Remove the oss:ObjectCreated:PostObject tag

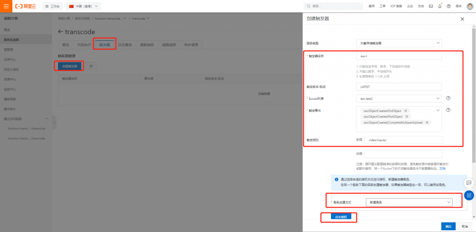(406, 116)
